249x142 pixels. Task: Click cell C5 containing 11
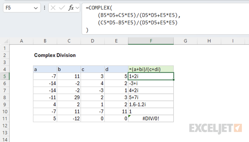point(69,76)
